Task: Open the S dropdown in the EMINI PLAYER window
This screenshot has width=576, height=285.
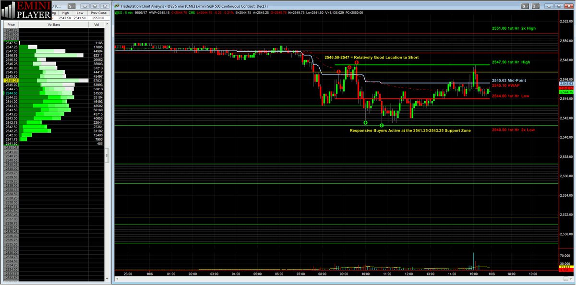Action: (71, 6)
